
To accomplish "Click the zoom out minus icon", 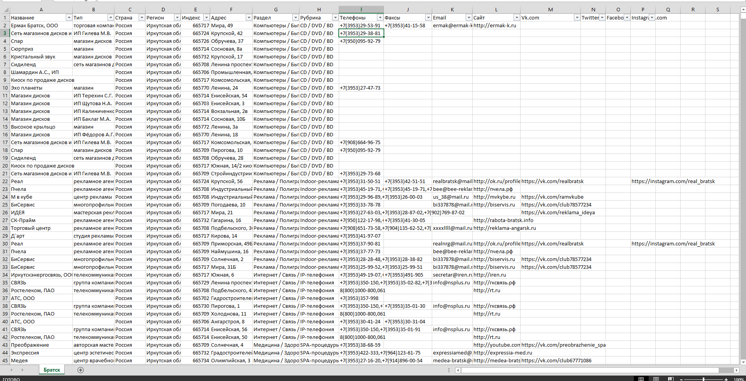I will pyautogui.click(x=682, y=379).
